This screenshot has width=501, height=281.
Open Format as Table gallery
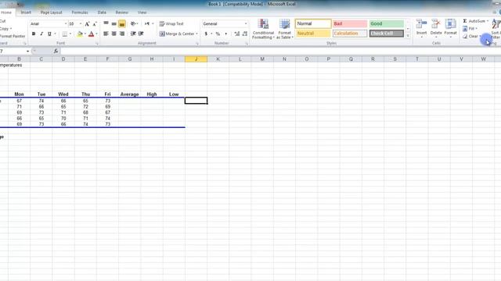pos(284,29)
